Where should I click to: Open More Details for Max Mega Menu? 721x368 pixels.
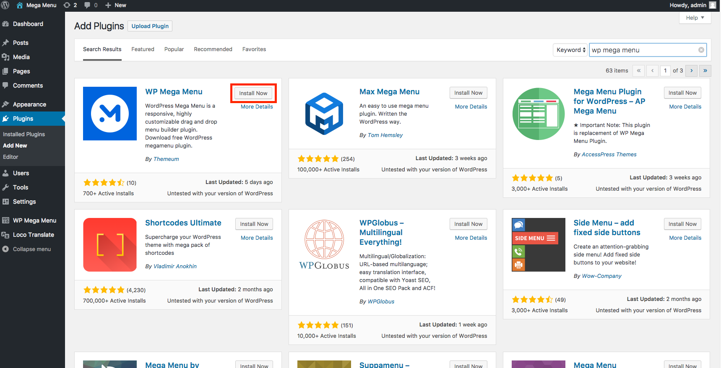471,106
